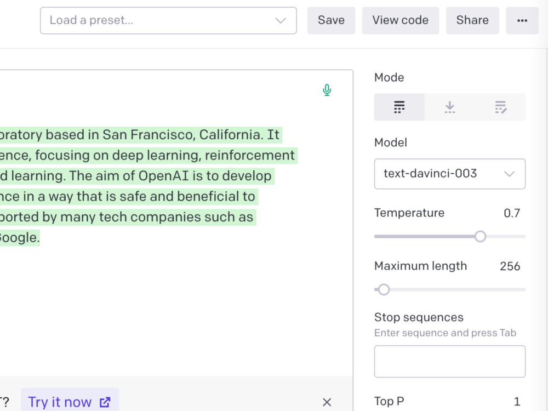Select the Edit mode icon
The image size is (548, 411).
pos(500,107)
